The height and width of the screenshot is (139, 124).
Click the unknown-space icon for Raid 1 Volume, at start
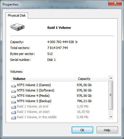point(14,113)
